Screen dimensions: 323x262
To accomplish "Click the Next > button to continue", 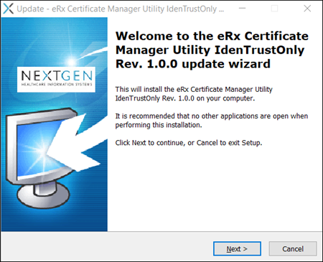I will point(237,248).
